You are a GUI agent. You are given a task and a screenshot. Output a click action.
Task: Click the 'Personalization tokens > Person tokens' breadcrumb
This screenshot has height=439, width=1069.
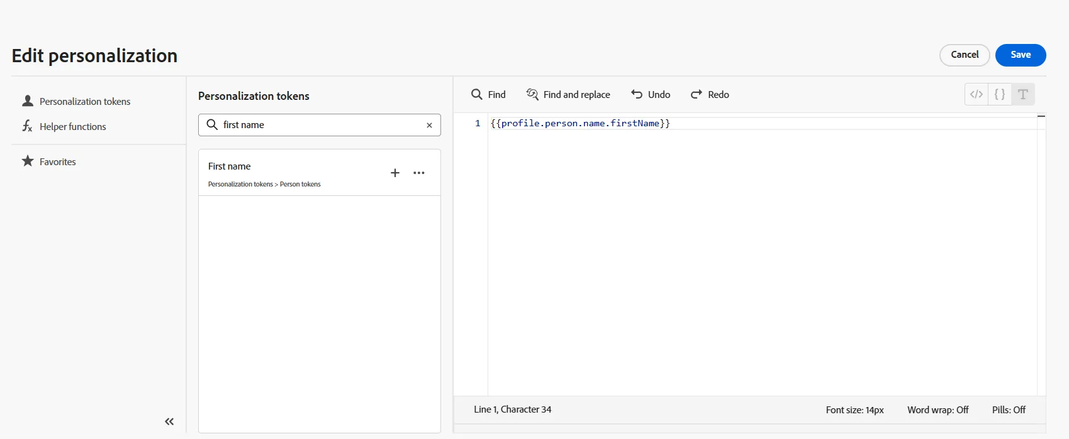[x=264, y=184]
